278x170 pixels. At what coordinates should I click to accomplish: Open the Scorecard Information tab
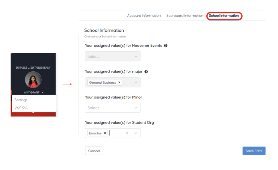coord(185,16)
